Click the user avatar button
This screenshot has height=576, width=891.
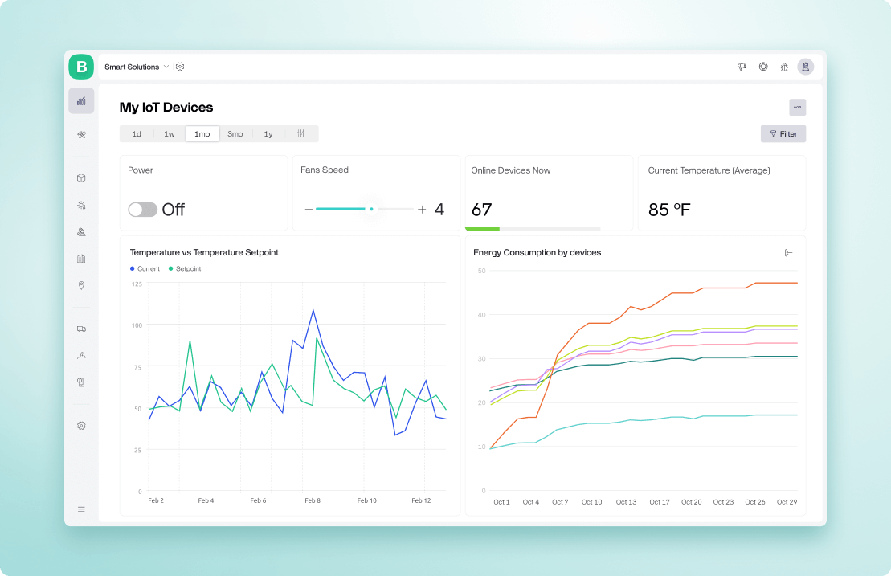click(x=805, y=67)
